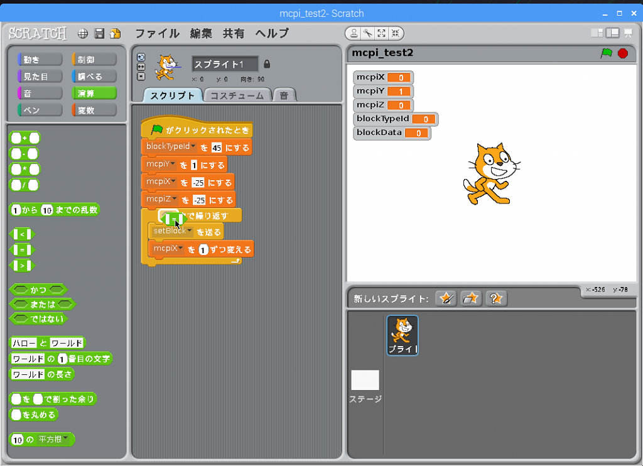Set rotation style to left-right flip only
The height and width of the screenshot is (466, 643).
pos(141,67)
